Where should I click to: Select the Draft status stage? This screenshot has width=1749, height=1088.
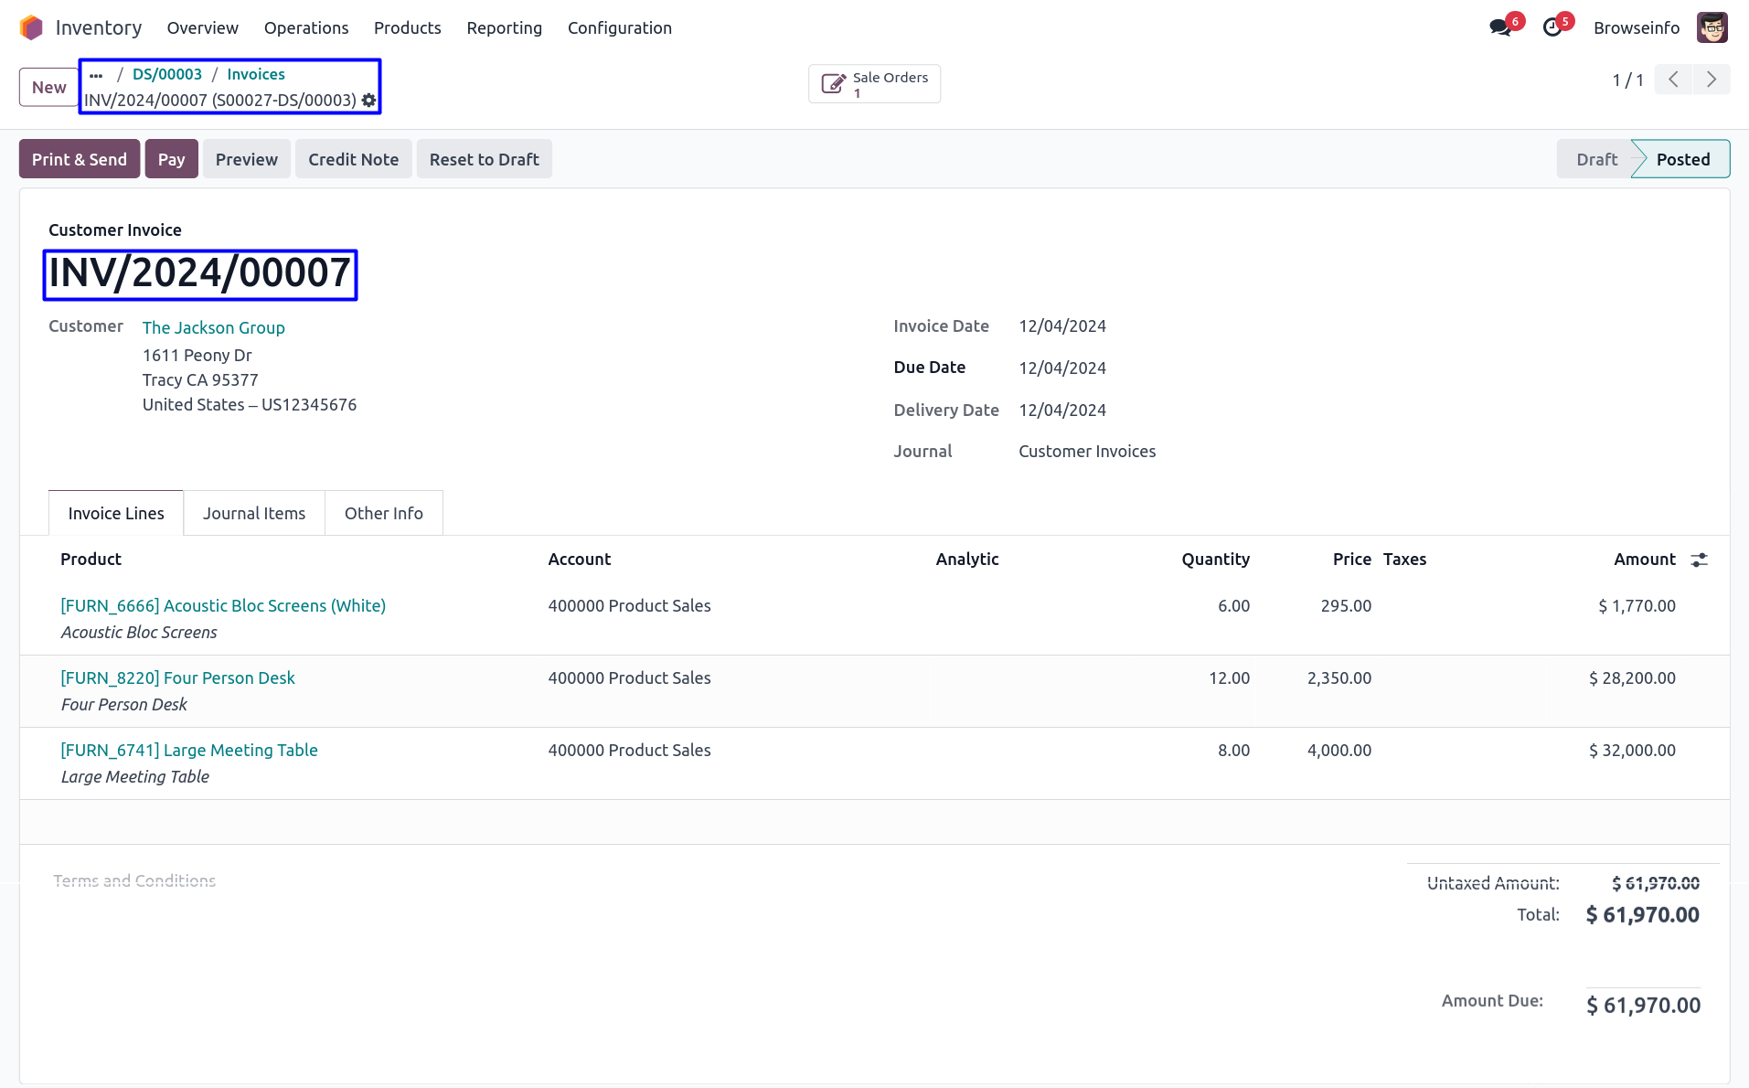[1596, 159]
